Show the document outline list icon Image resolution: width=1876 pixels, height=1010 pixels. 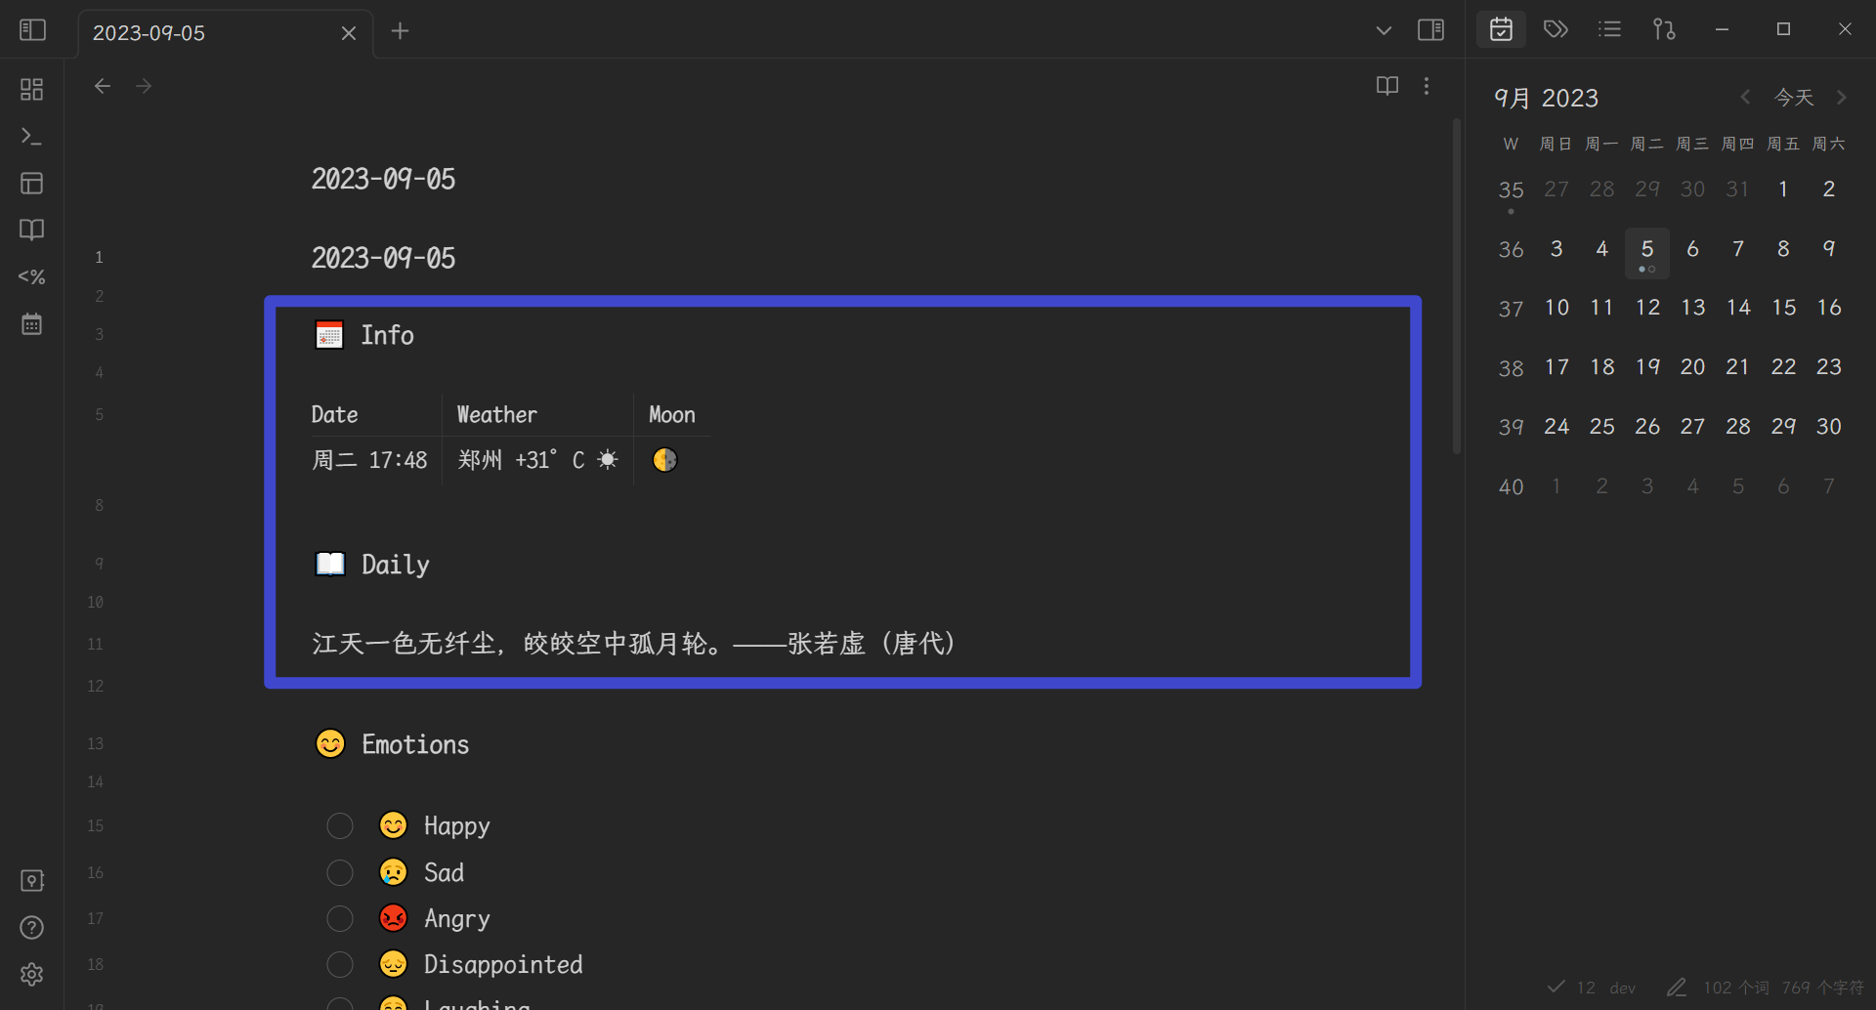tap(1609, 29)
